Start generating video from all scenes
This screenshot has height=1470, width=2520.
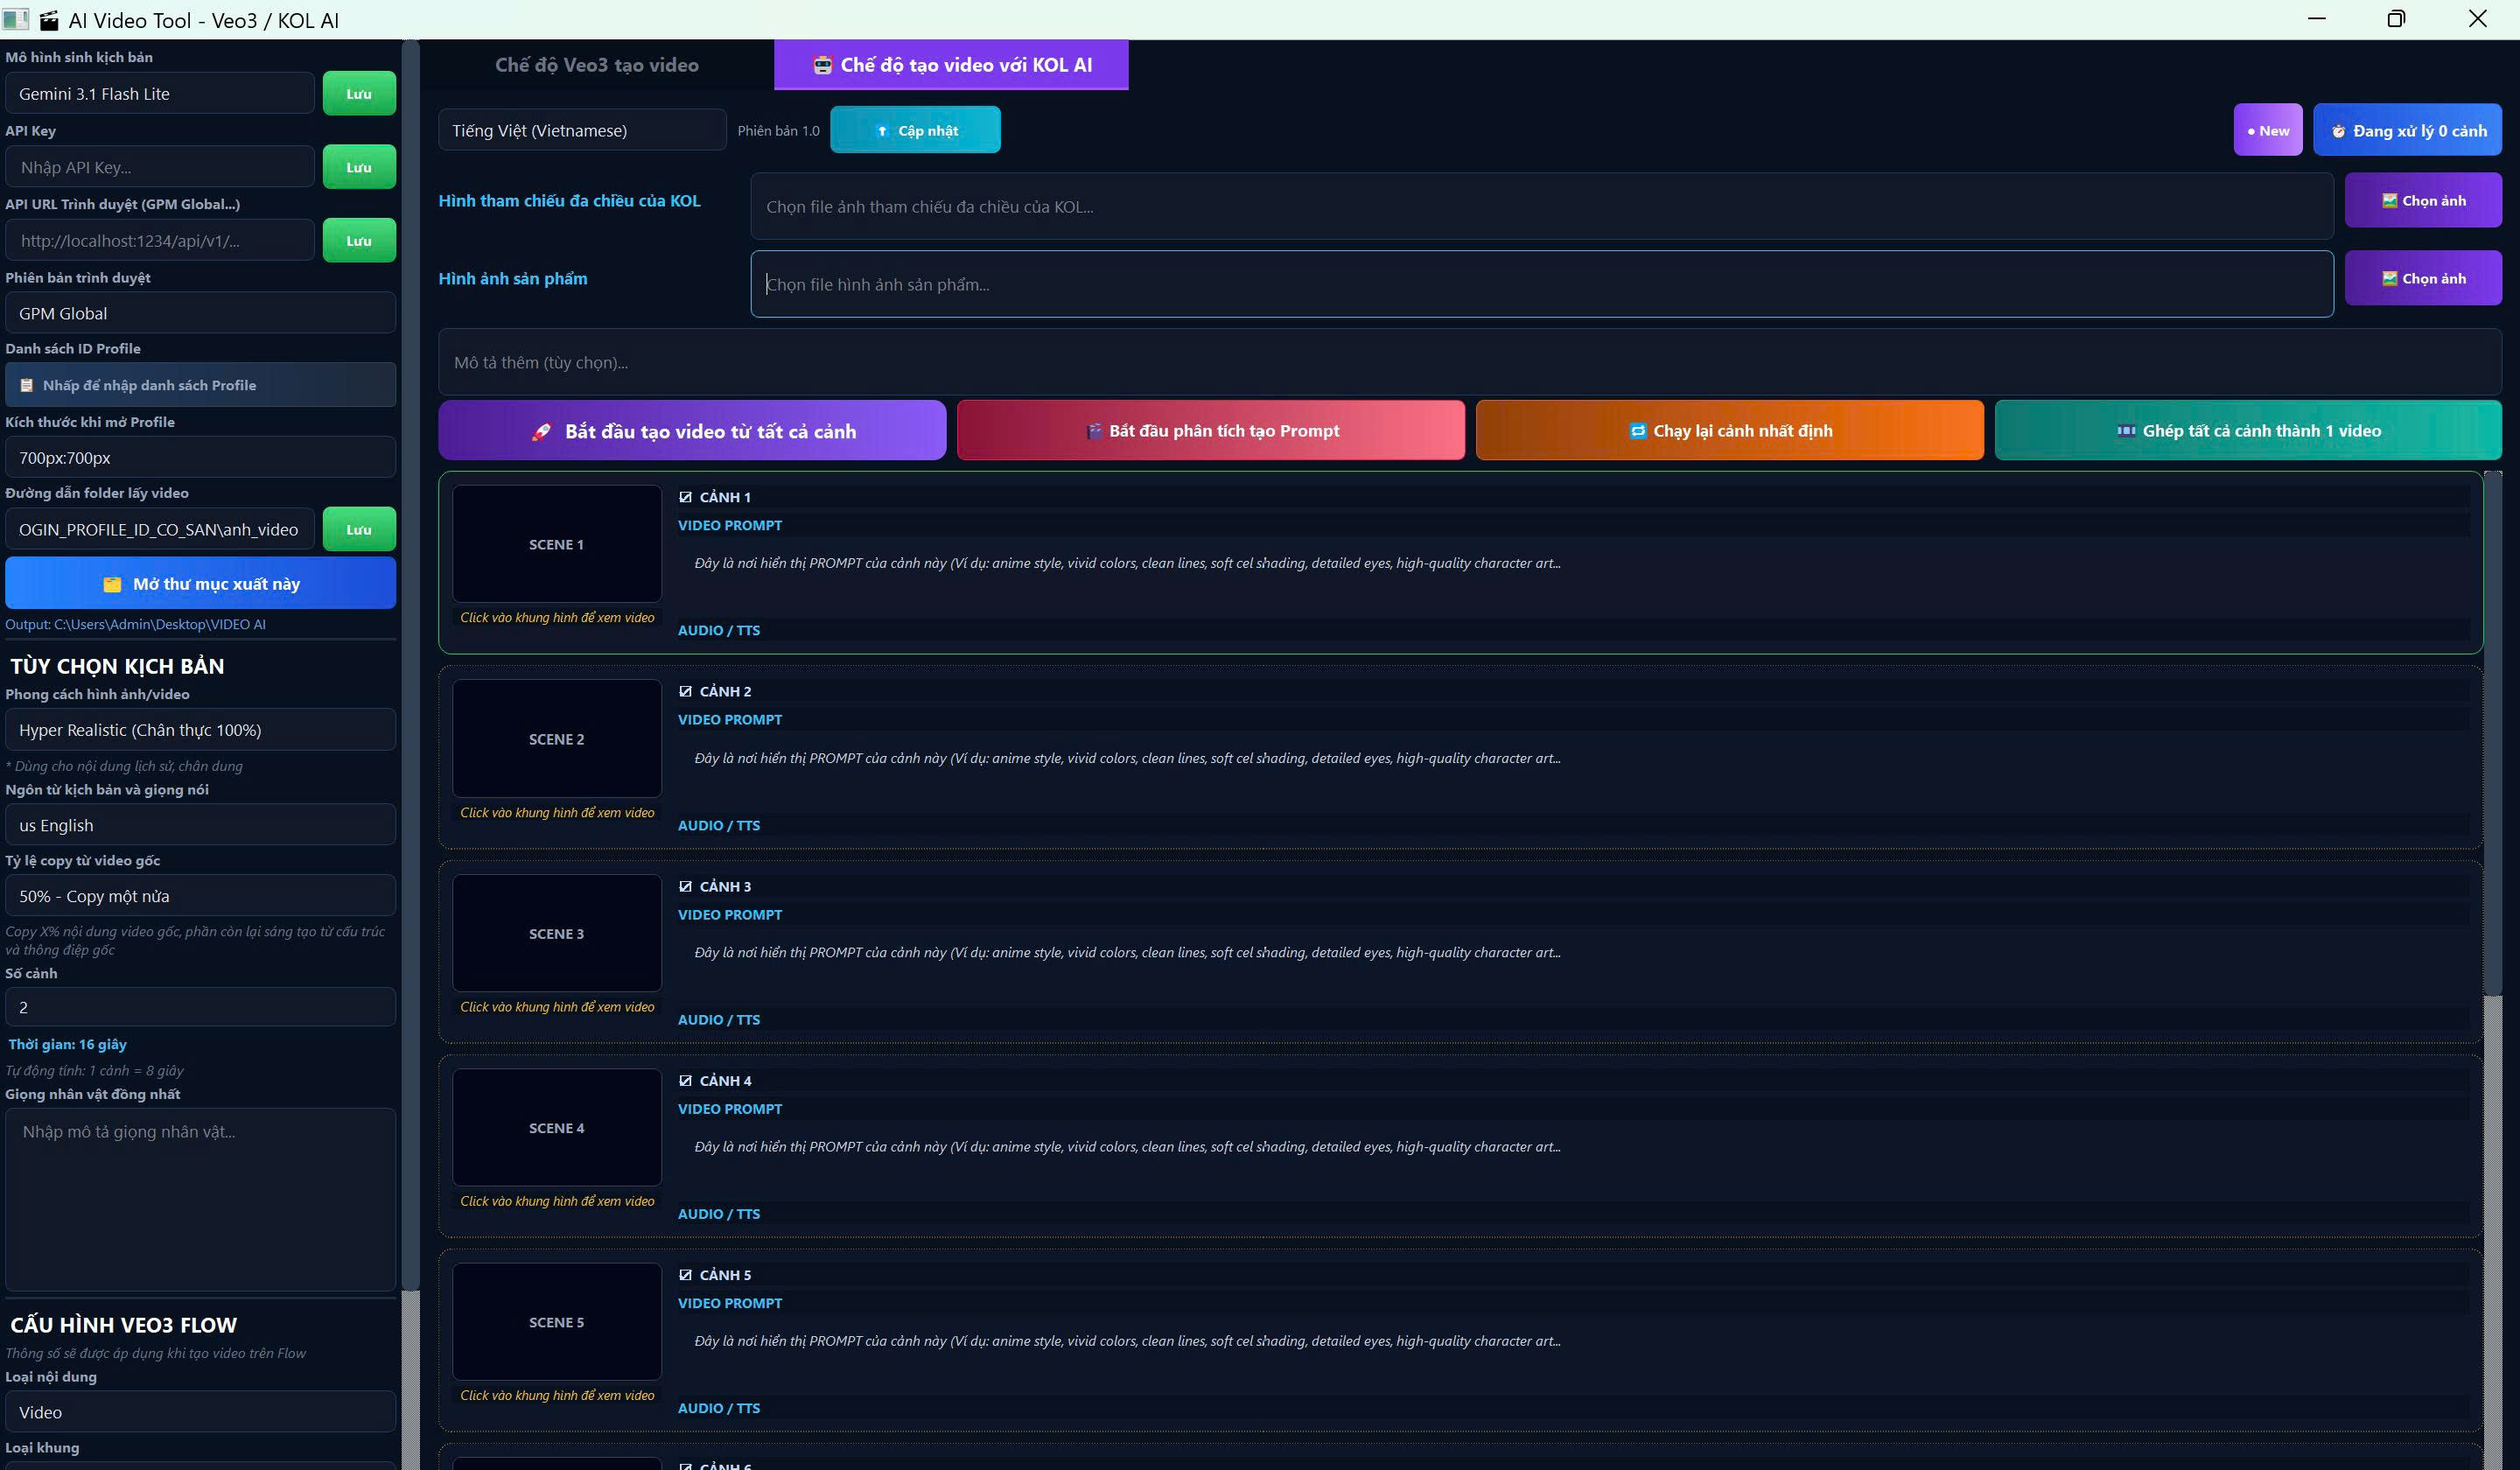692,430
